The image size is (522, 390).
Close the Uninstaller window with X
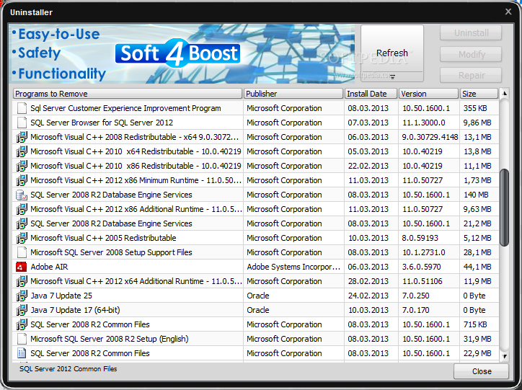[508, 12]
